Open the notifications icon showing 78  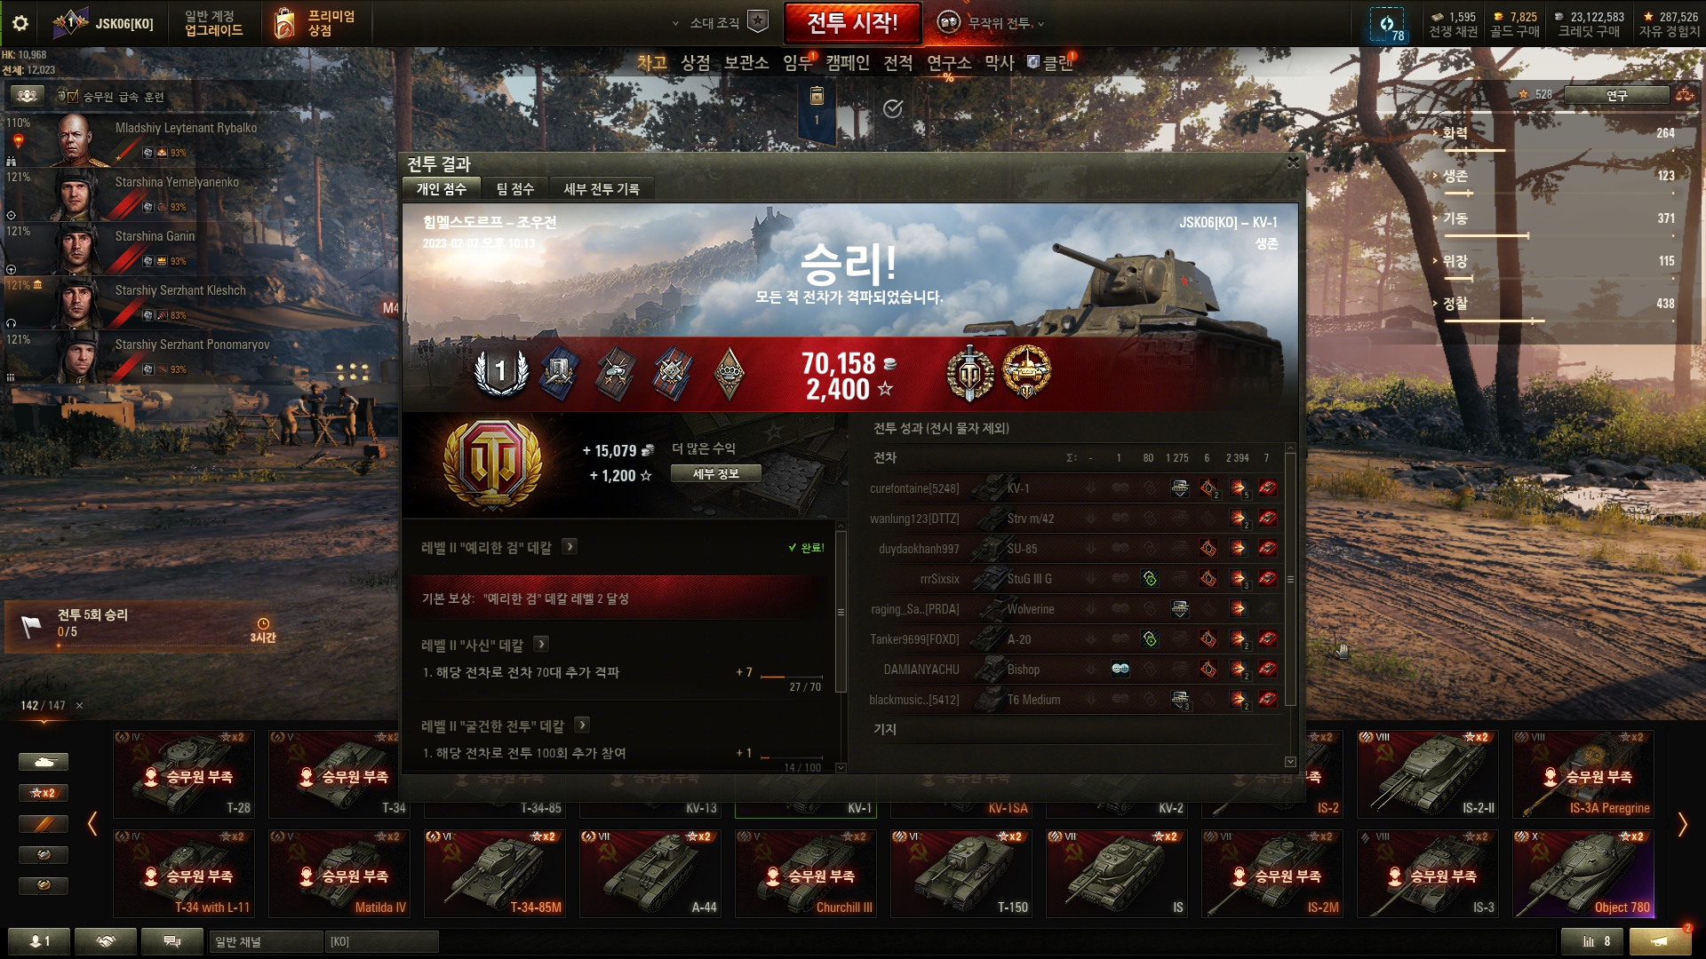pos(1387,24)
